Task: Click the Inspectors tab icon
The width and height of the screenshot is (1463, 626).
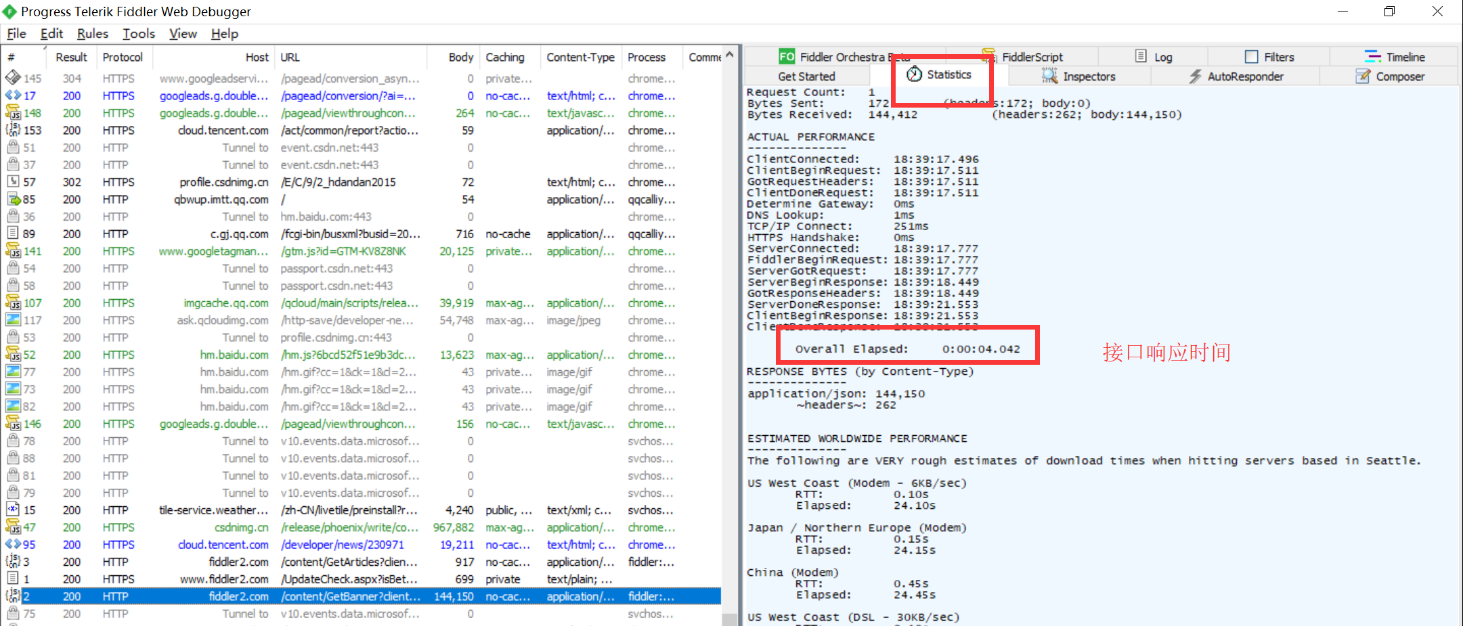Action: (1049, 76)
